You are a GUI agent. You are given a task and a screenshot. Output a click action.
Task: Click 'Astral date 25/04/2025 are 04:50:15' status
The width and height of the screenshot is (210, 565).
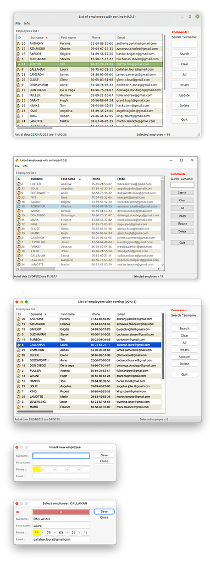(x=37, y=419)
